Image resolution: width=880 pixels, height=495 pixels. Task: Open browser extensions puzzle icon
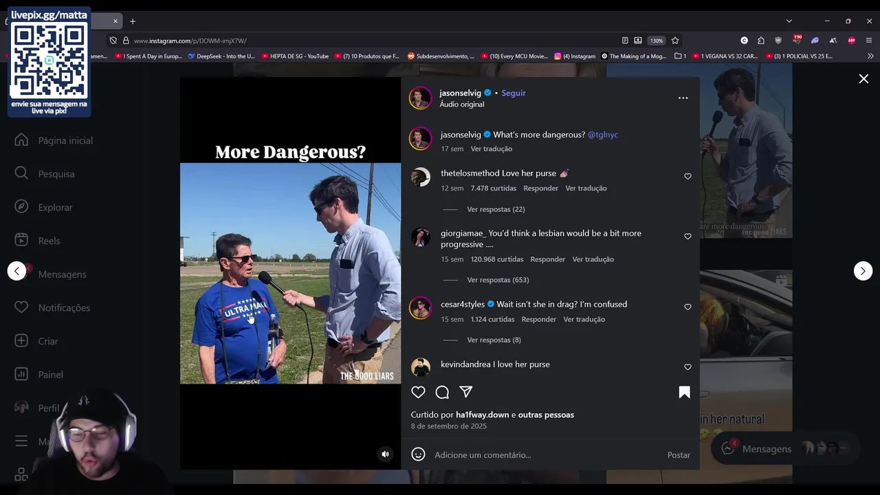pyautogui.click(x=761, y=41)
